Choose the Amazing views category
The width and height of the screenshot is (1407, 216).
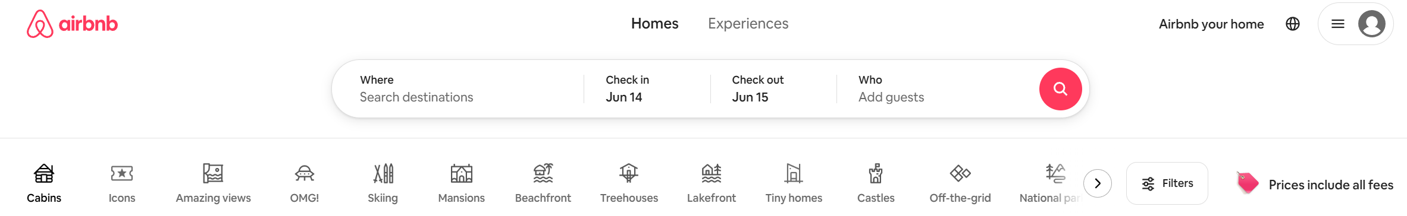[213, 183]
